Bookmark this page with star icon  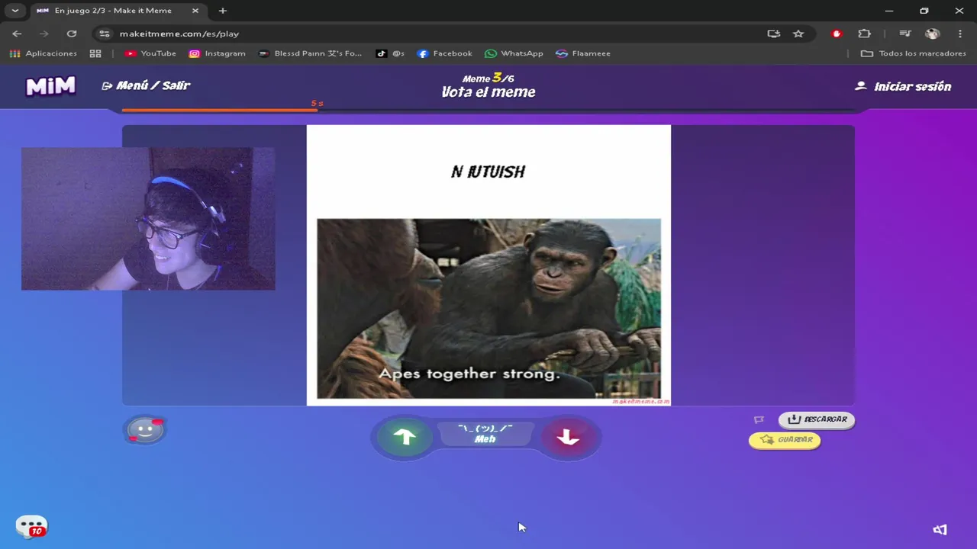(x=798, y=34)
